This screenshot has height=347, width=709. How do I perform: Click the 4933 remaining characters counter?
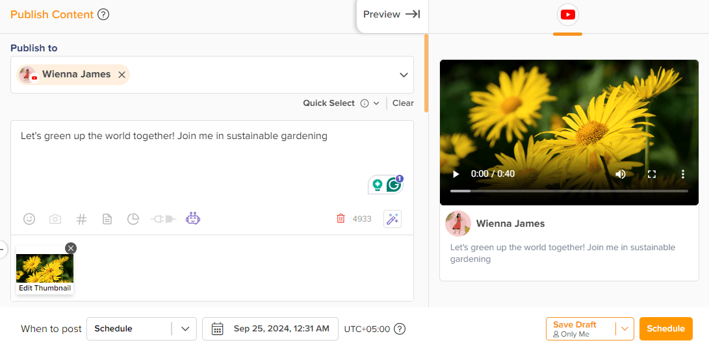[x=362, y=219]
